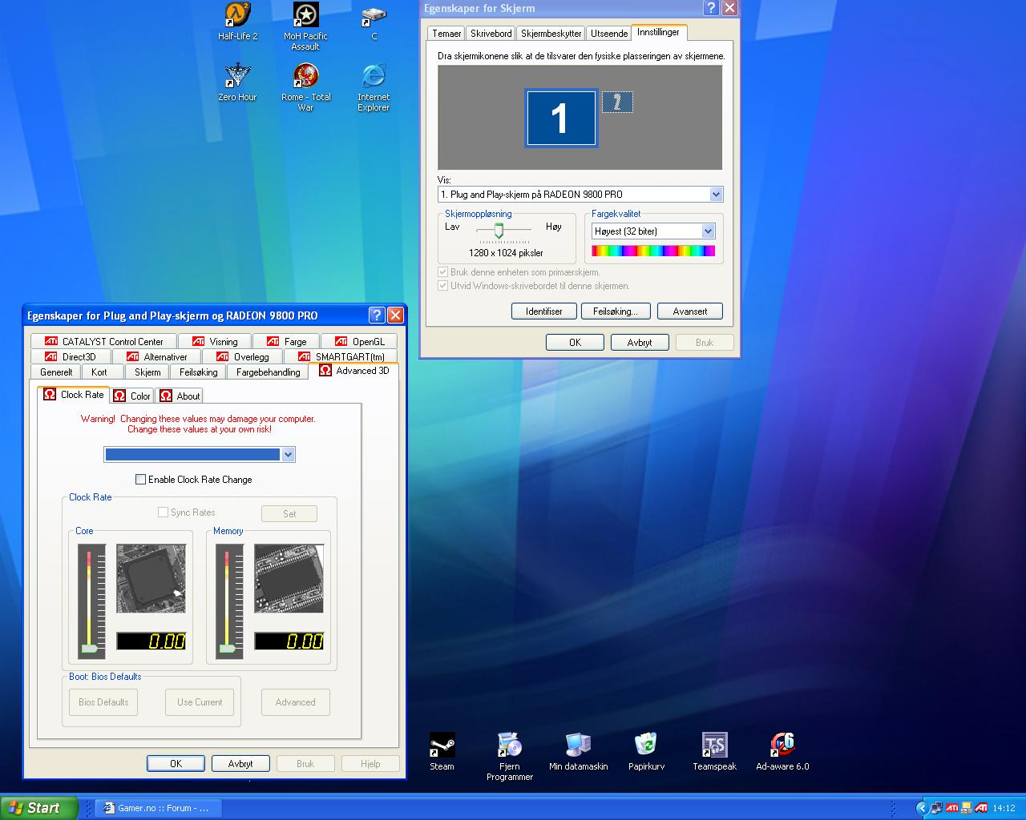Click Avbryt in Egenskaper for Skjerm
The image size is (1026, 820).
[x=640, y=342]
